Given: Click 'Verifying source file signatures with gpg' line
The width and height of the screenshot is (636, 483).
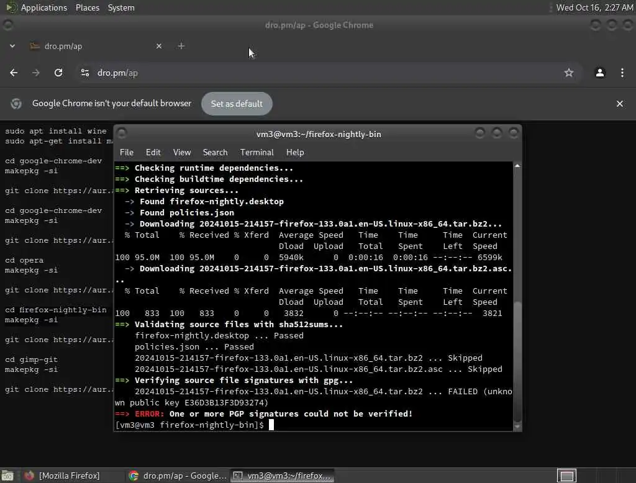Looking at the screenshot, I should 234,381.
